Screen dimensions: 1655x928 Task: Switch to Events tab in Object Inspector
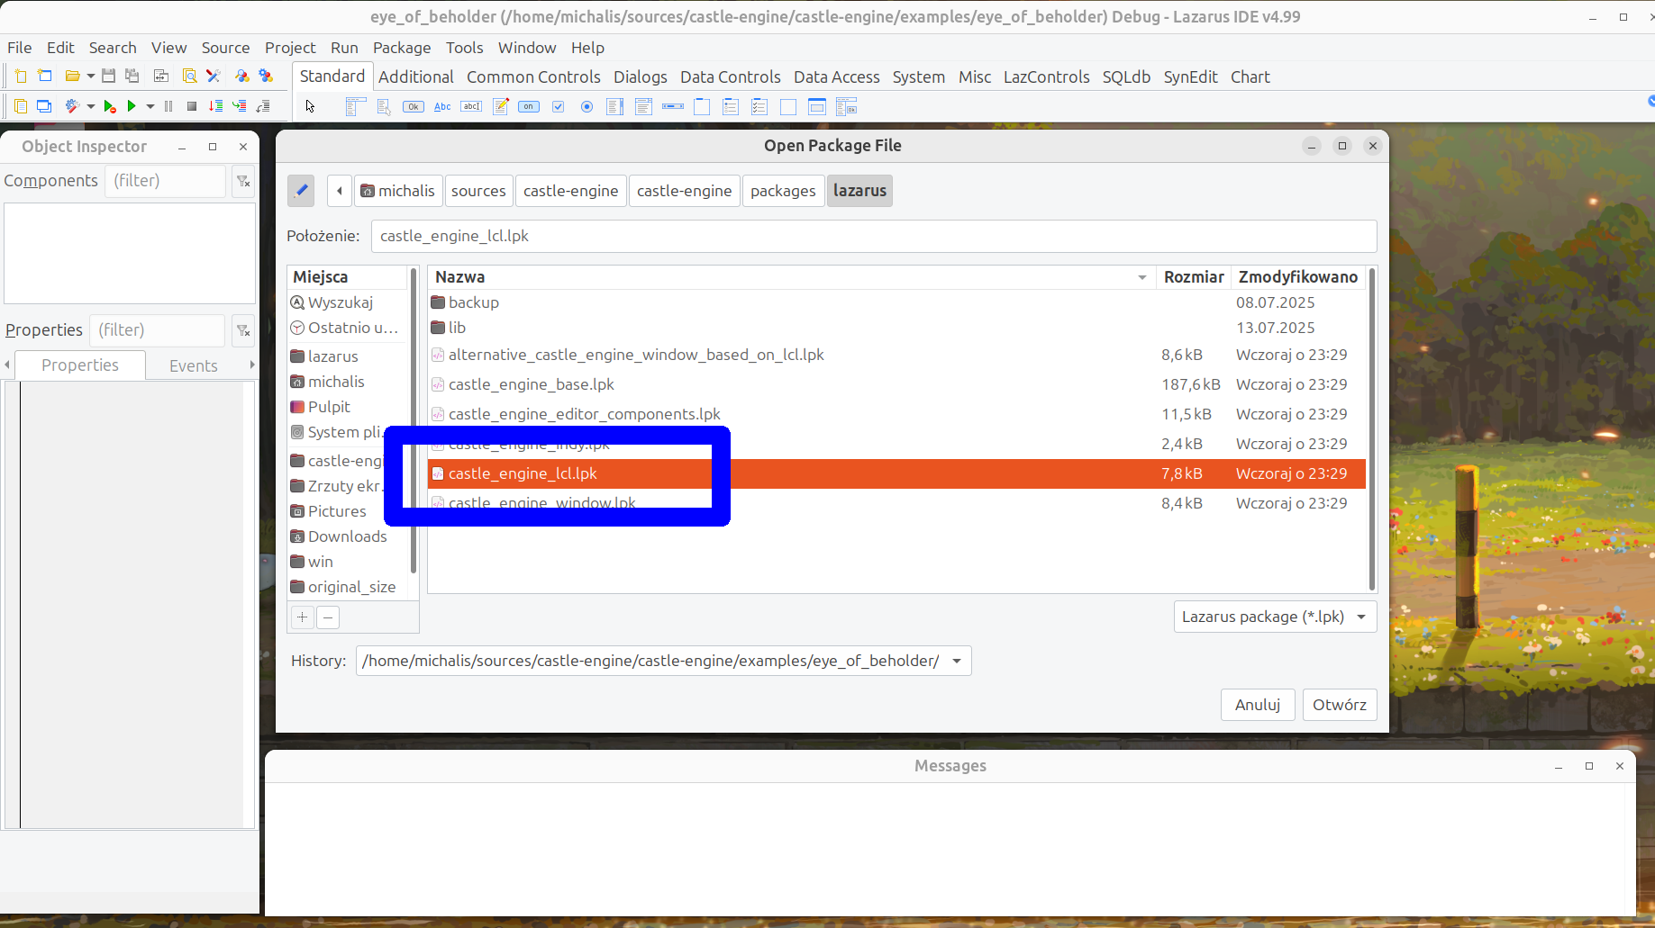(x=194, y=365)
